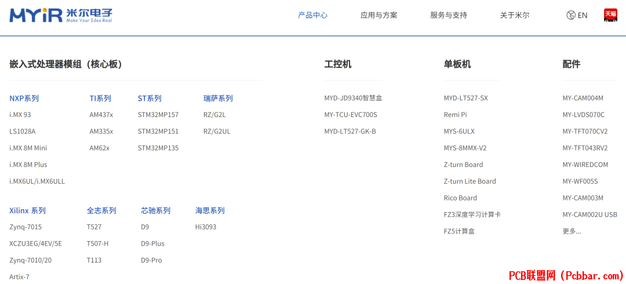Select STM32MP151 module
The height and width of the screenshot is (284, 626).
(158, 132)
